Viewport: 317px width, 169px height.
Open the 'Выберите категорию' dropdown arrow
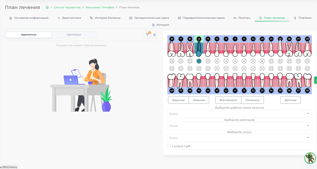pyautogui.click(x=308, y=126)
